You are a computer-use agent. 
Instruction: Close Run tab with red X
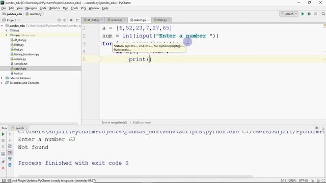(x=3, y=168)
